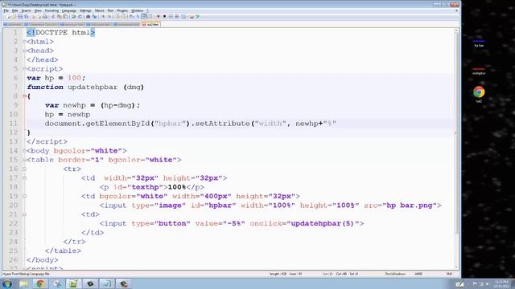Viewport: 515px width, 289px height.
Task: Click the Windows Start button
Action: click(x=7, y=283)
